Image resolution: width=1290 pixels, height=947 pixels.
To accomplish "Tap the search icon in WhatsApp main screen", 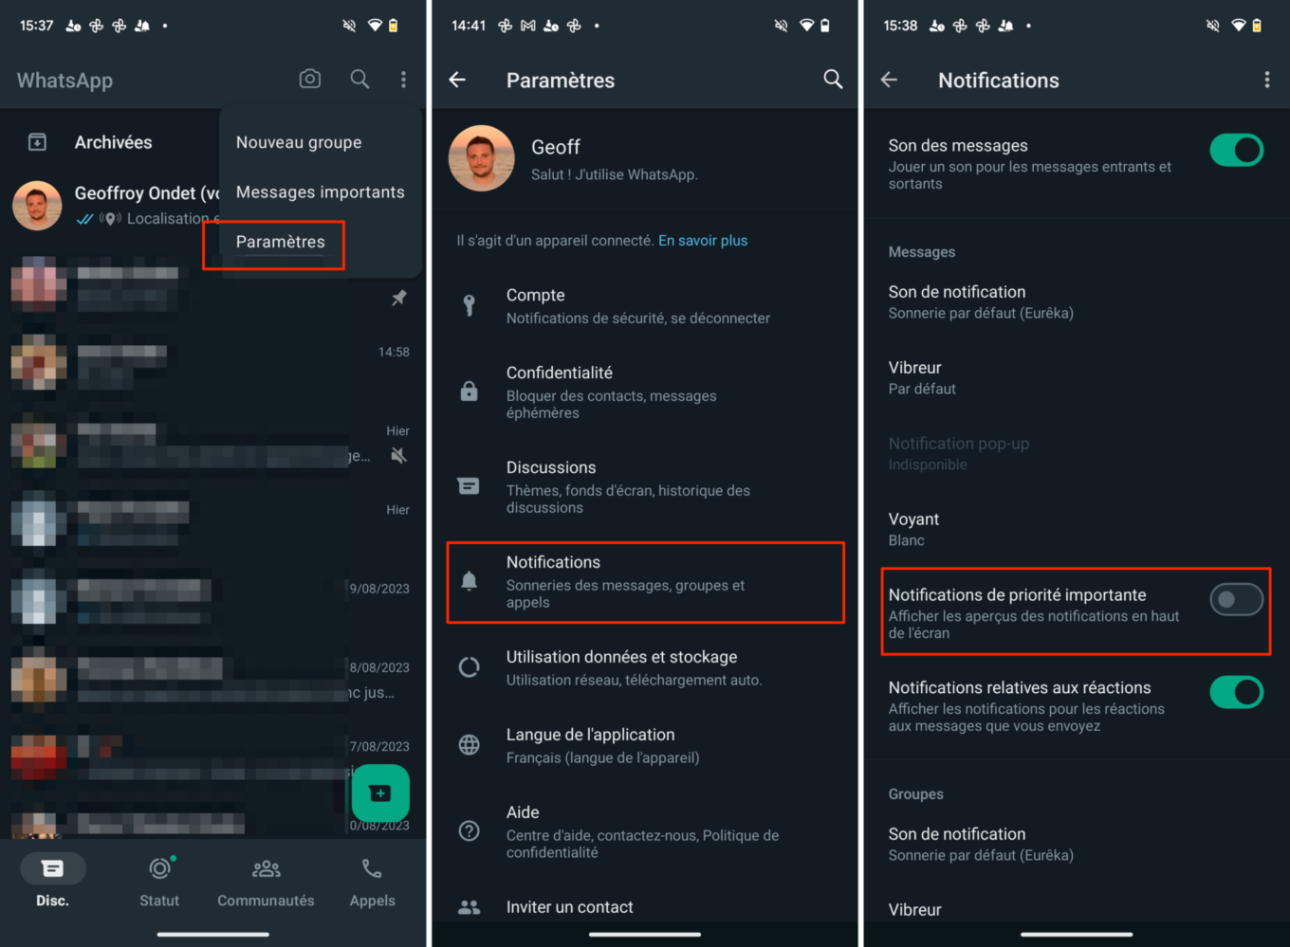I will tap(359, 79).
